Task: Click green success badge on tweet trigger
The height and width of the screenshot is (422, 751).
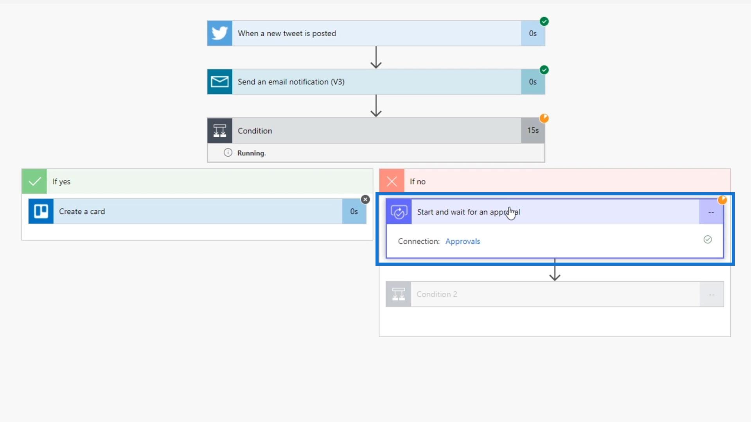Action: 544,21
